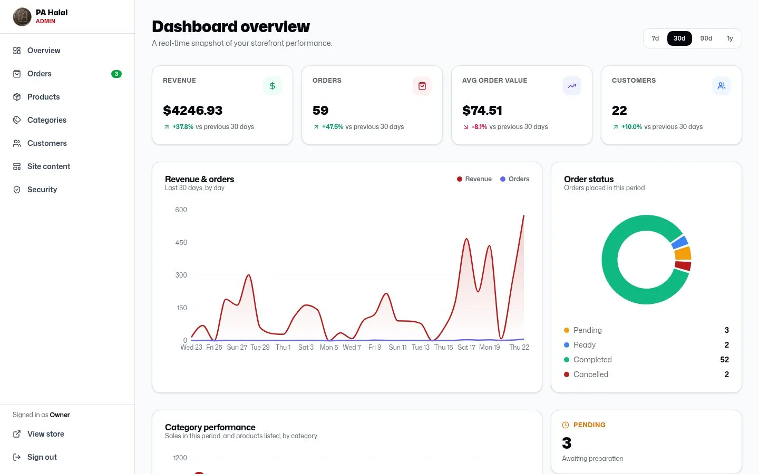Open Site content in the sidebar

click(67, 166)
